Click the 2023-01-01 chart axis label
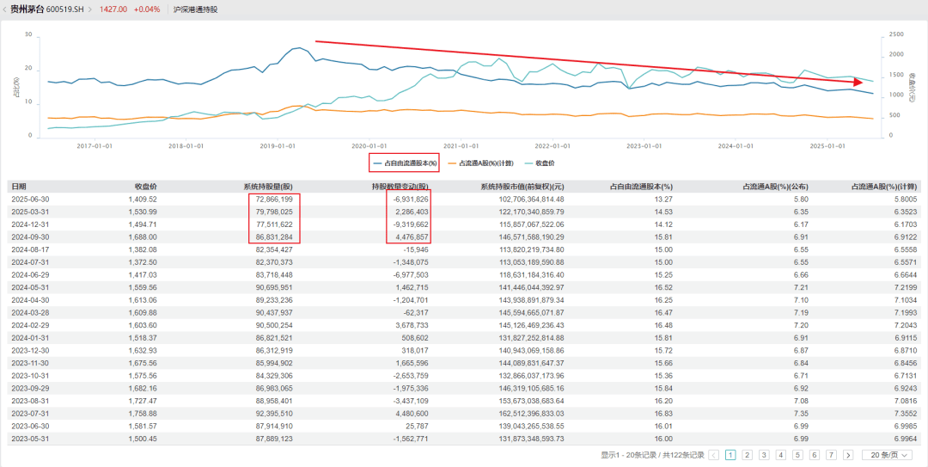928x467 pixels. point(644,145)
